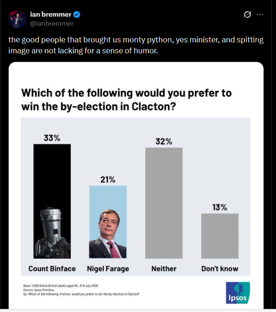The height and width of the screenshot is (312, 276).
Task: Click the gray Don't know bar
Action: click(x=220, y=236)
